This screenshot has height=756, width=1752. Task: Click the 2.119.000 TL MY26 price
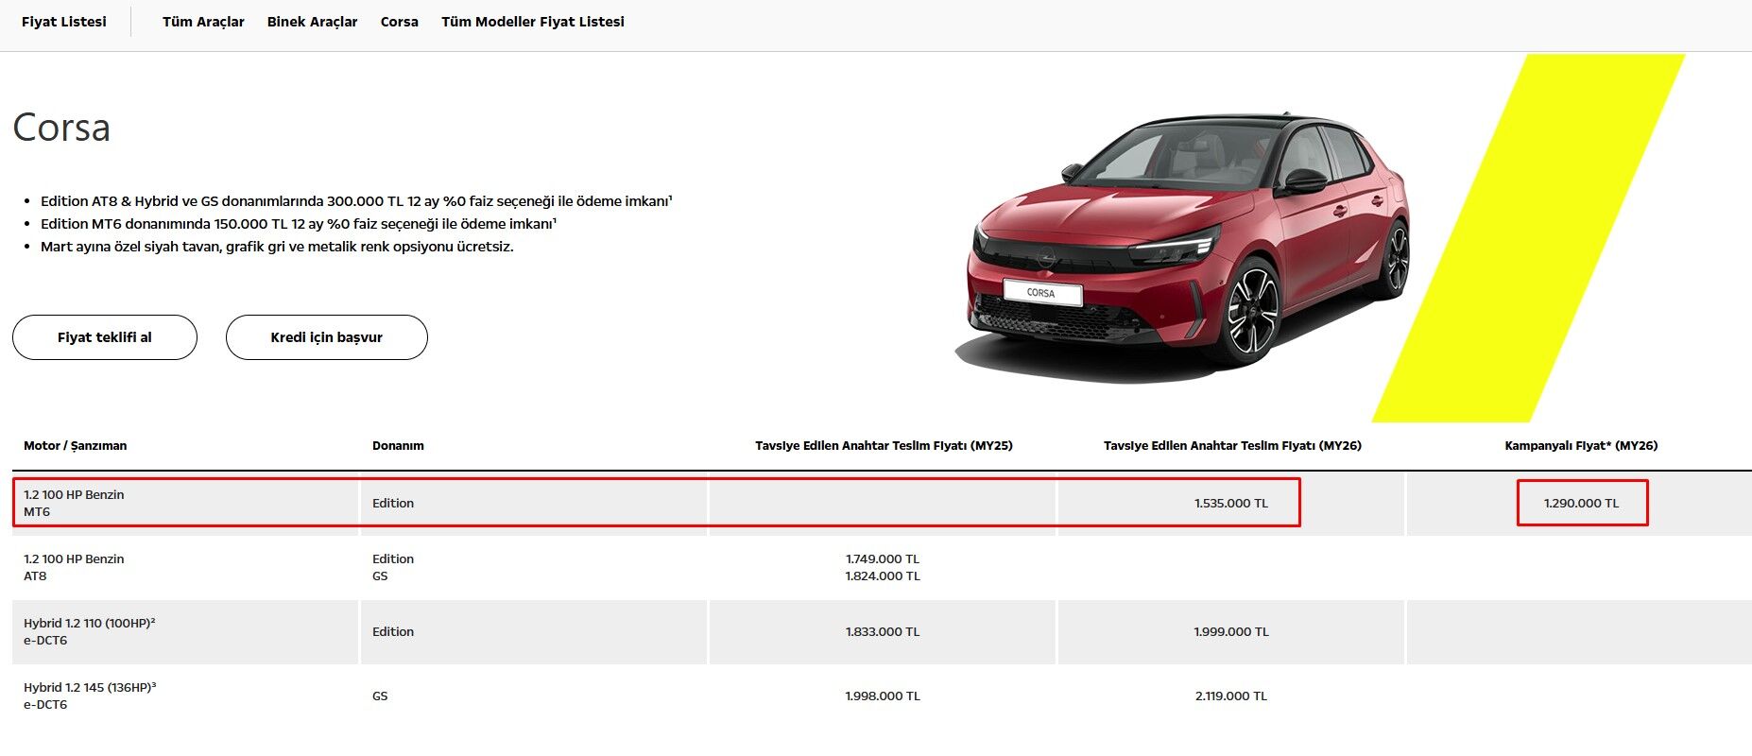[x=1230, y=696]
